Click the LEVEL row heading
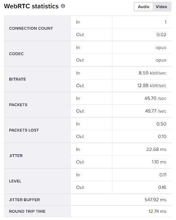 click(x=15, y=181)
